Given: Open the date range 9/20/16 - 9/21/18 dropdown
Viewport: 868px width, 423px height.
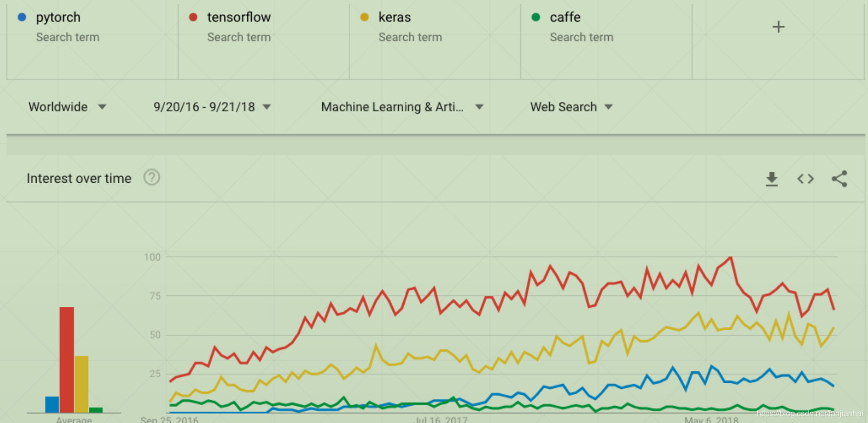Looking at the screenshot, I should pos(212,107).
